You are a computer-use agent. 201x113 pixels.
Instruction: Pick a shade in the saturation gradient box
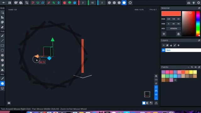click(188, 24)
